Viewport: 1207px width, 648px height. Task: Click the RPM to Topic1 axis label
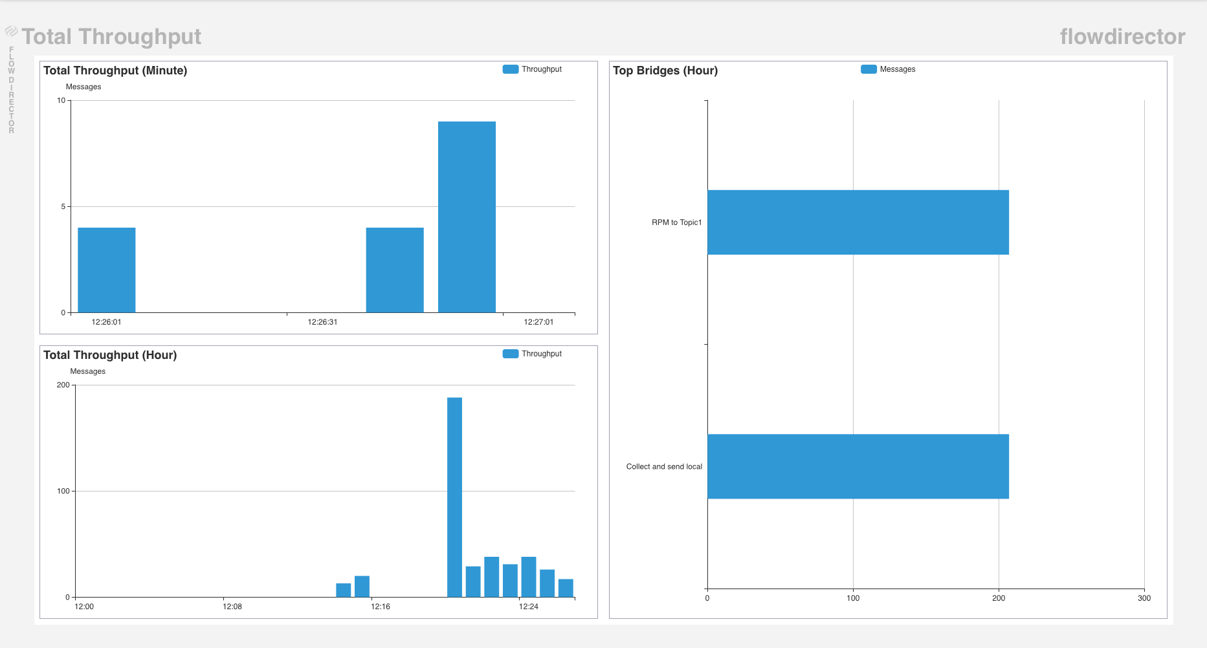click(x=676, y=222)
